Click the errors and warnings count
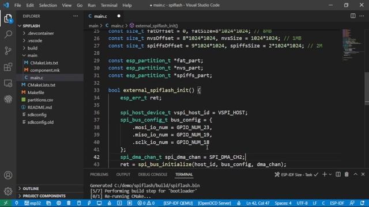 pyautogui.click(x=146, y=203)
